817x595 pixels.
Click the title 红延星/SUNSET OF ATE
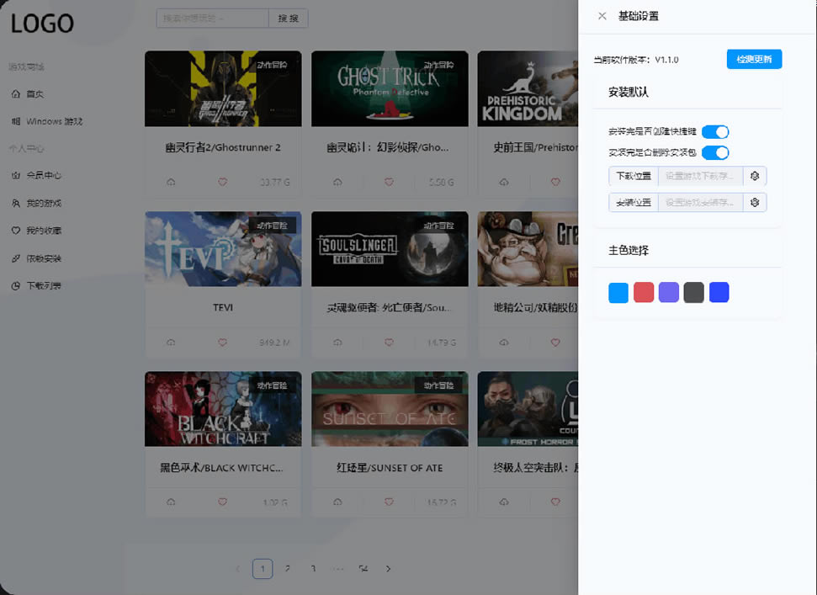(x=390, y=468)
